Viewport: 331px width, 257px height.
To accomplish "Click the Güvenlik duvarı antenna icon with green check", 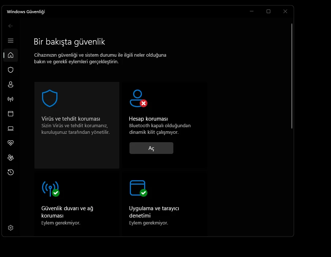I will [51, 189].
